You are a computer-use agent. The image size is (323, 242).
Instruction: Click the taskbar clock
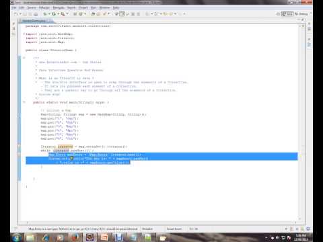click(x=301, y=237)
